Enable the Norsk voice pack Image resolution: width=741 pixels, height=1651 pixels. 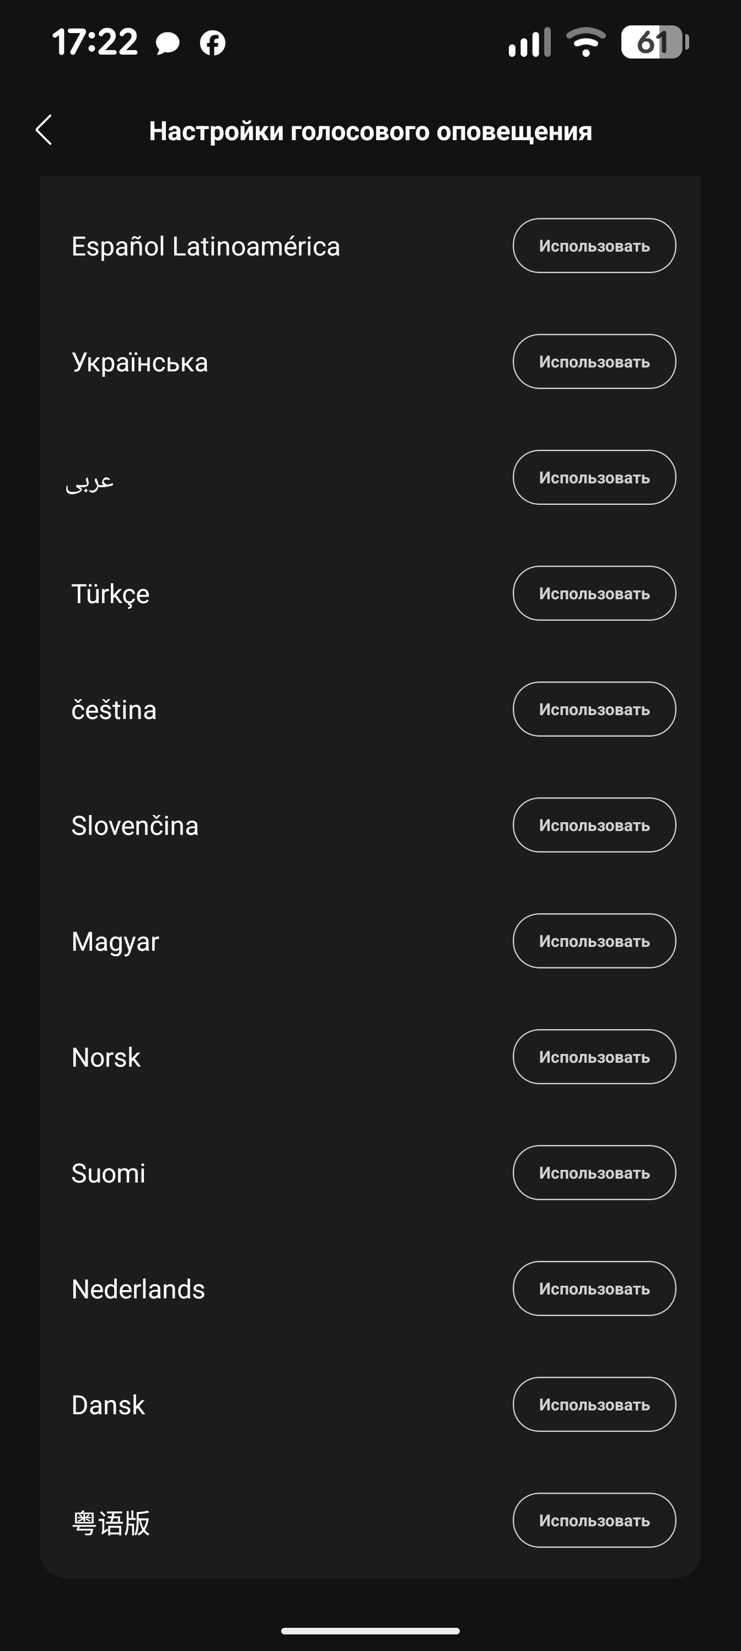tap(594, 1057)
